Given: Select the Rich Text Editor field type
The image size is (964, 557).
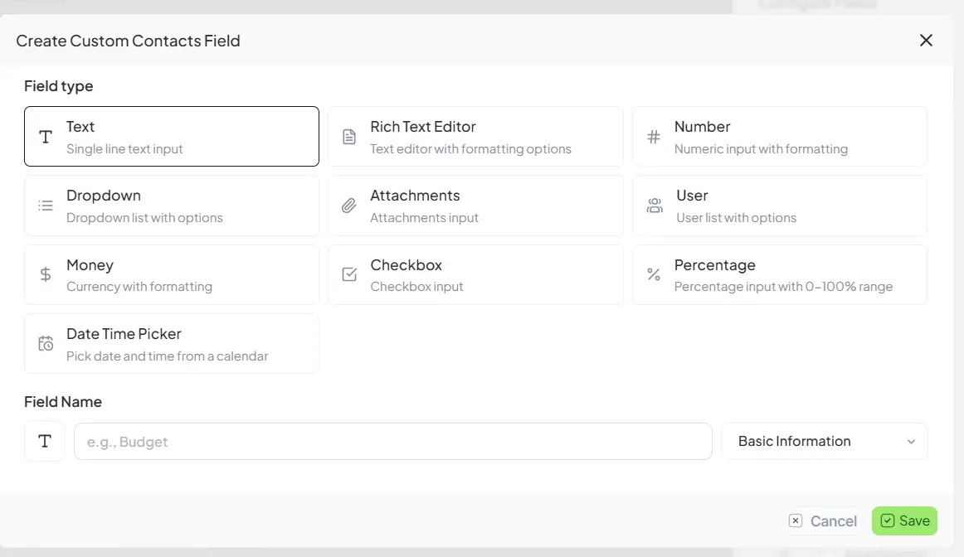Looking at the screenshot, I should click(x=475, y=137).
